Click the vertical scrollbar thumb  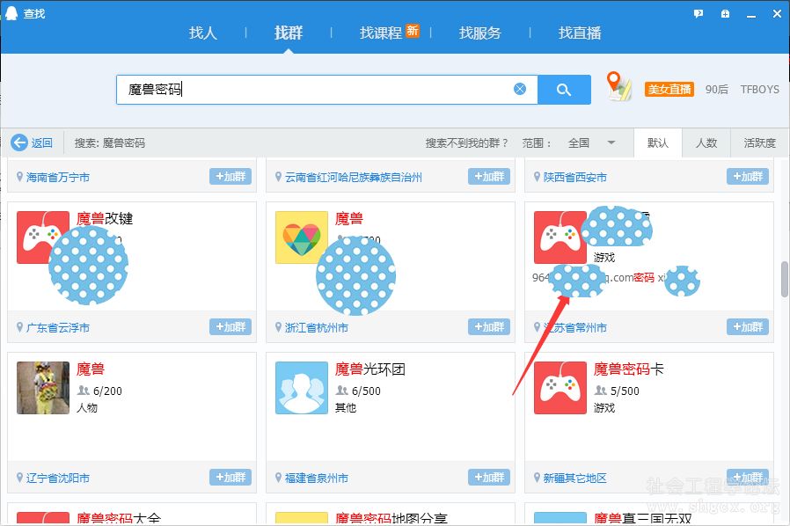click(x=784, y=280)
